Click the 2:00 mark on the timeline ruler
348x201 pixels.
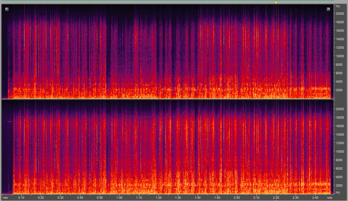(237, 198)
